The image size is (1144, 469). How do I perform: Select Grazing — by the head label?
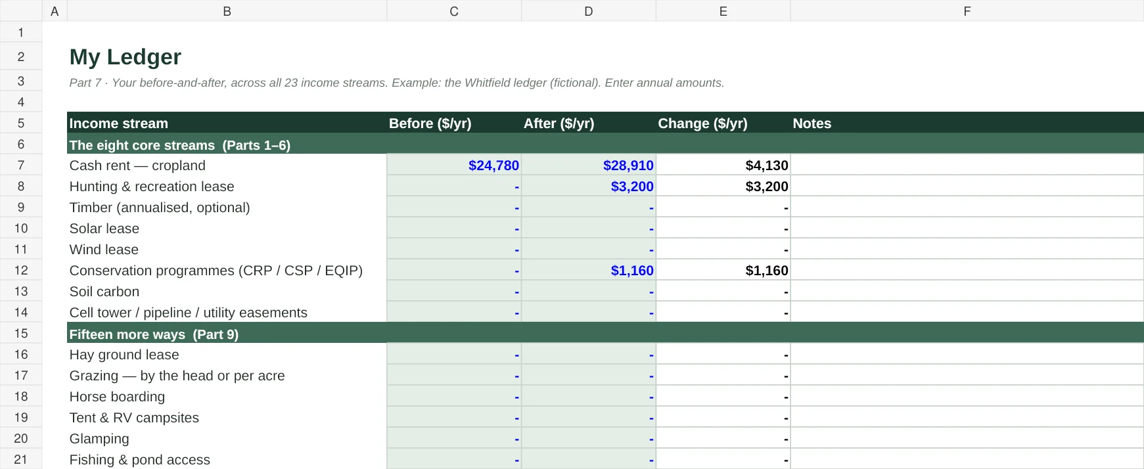[x=177, y=376]
